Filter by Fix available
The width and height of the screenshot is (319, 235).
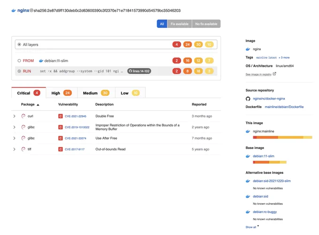[x=179, y=24]
